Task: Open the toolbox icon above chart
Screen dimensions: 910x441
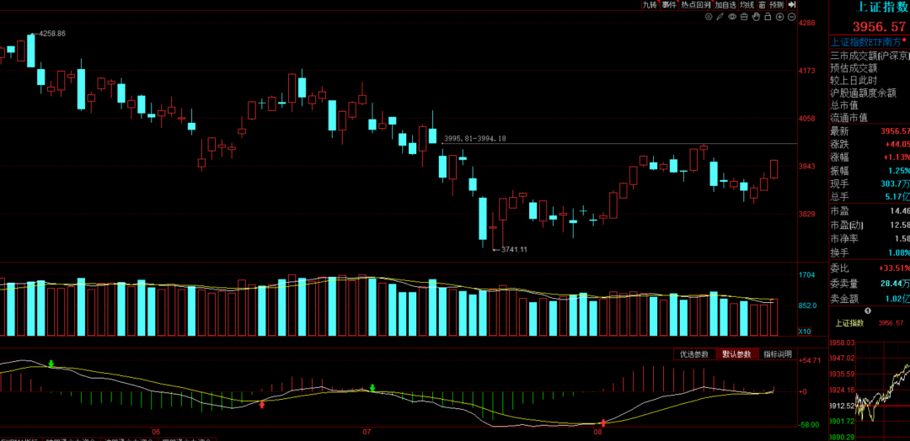Action: [744, 18]
